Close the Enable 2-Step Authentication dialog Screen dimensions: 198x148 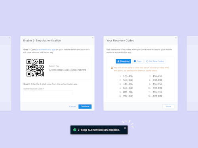93,37
